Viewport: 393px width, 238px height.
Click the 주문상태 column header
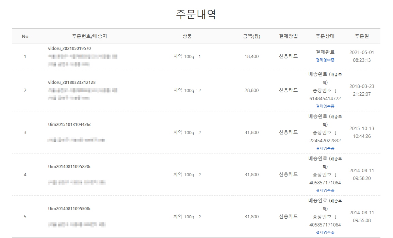(x=325, y=36)
